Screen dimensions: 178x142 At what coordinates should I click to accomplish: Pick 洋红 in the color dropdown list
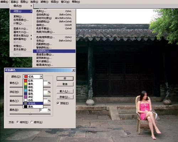pos(33,97)
